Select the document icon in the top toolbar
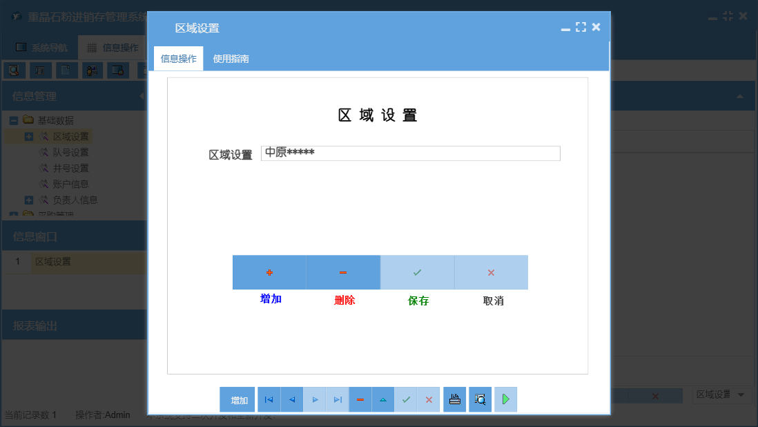758x427 pixels. 66,69
